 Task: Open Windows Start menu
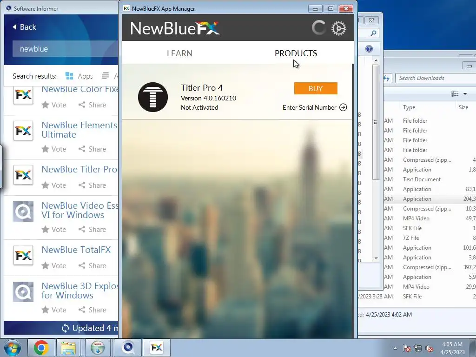pos(13,348)
